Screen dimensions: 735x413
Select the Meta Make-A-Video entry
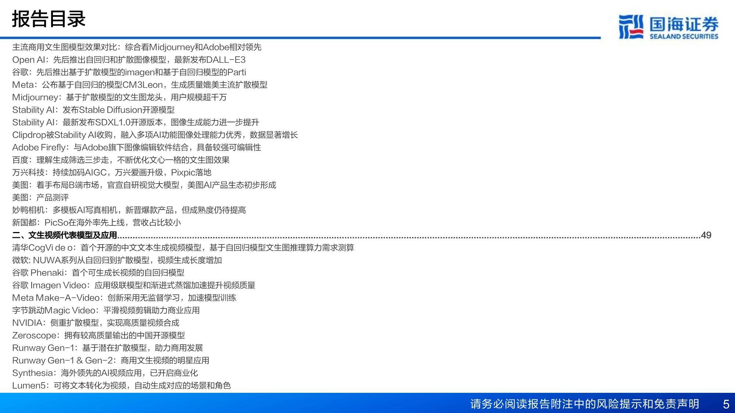[124, 297]
